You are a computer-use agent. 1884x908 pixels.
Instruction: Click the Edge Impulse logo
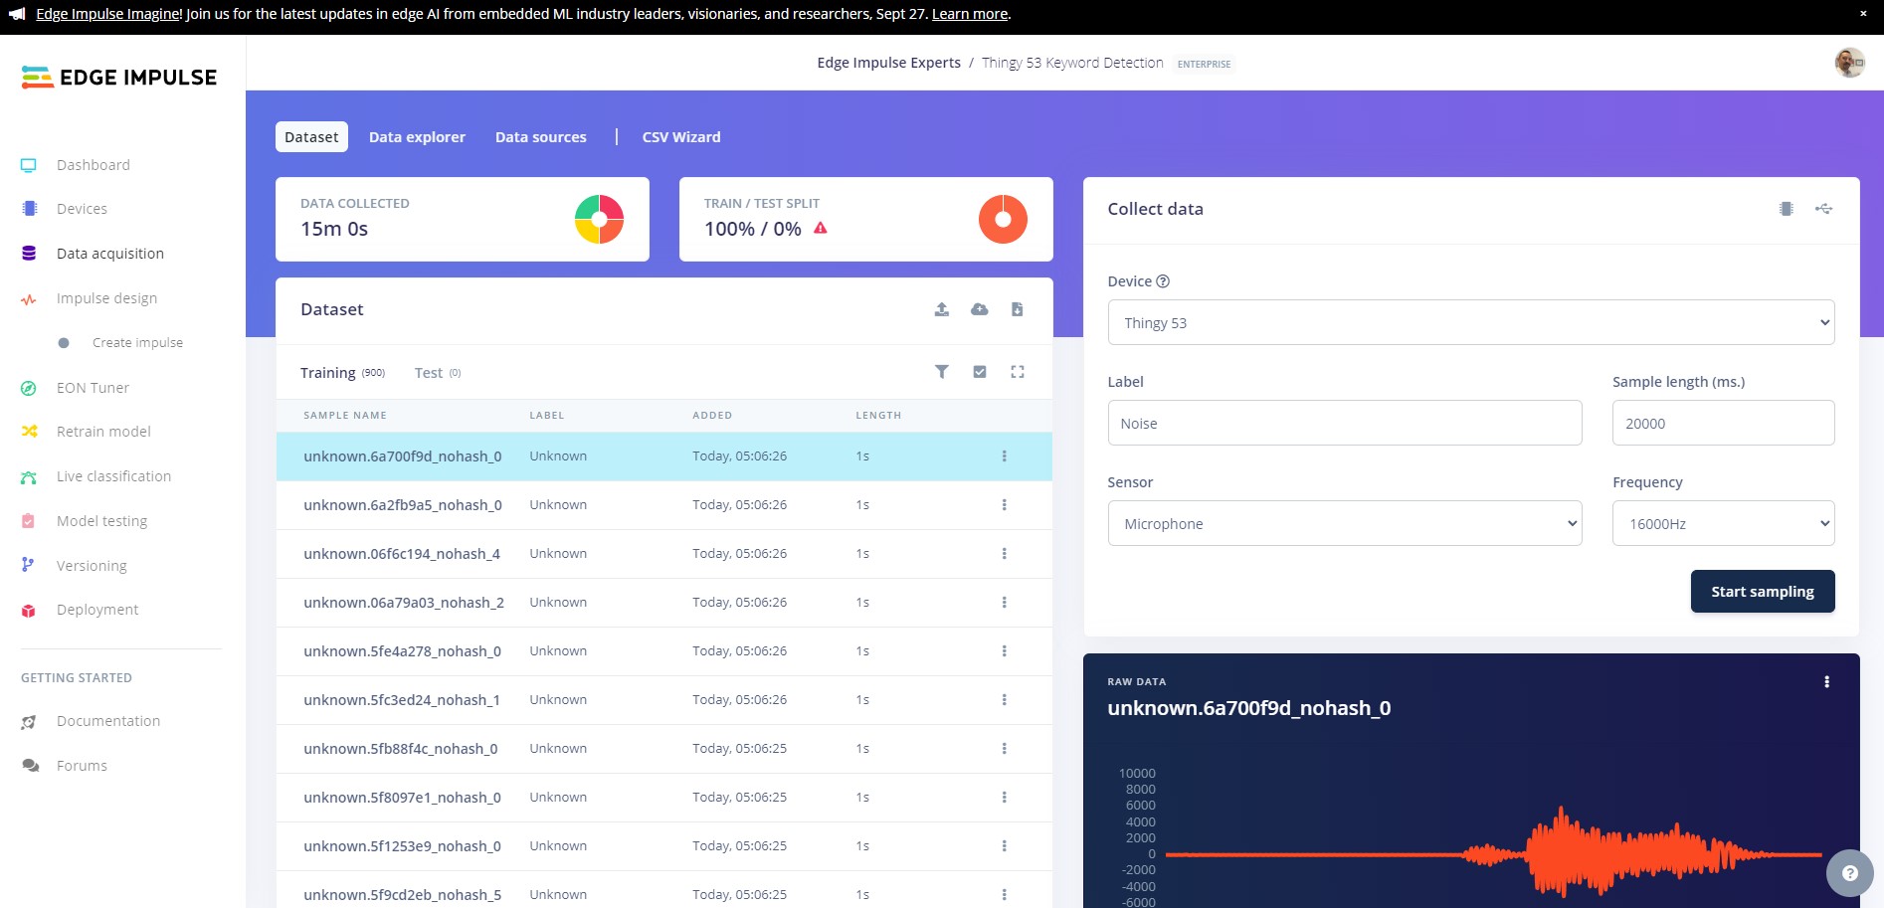[118, 78]
